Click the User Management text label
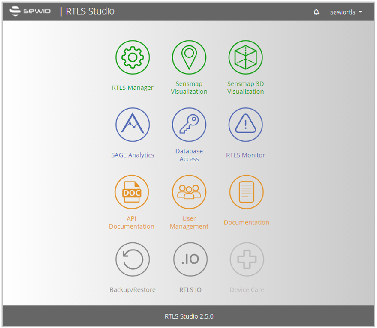Screen dimensions: 377x328 [x=189, y=222]
